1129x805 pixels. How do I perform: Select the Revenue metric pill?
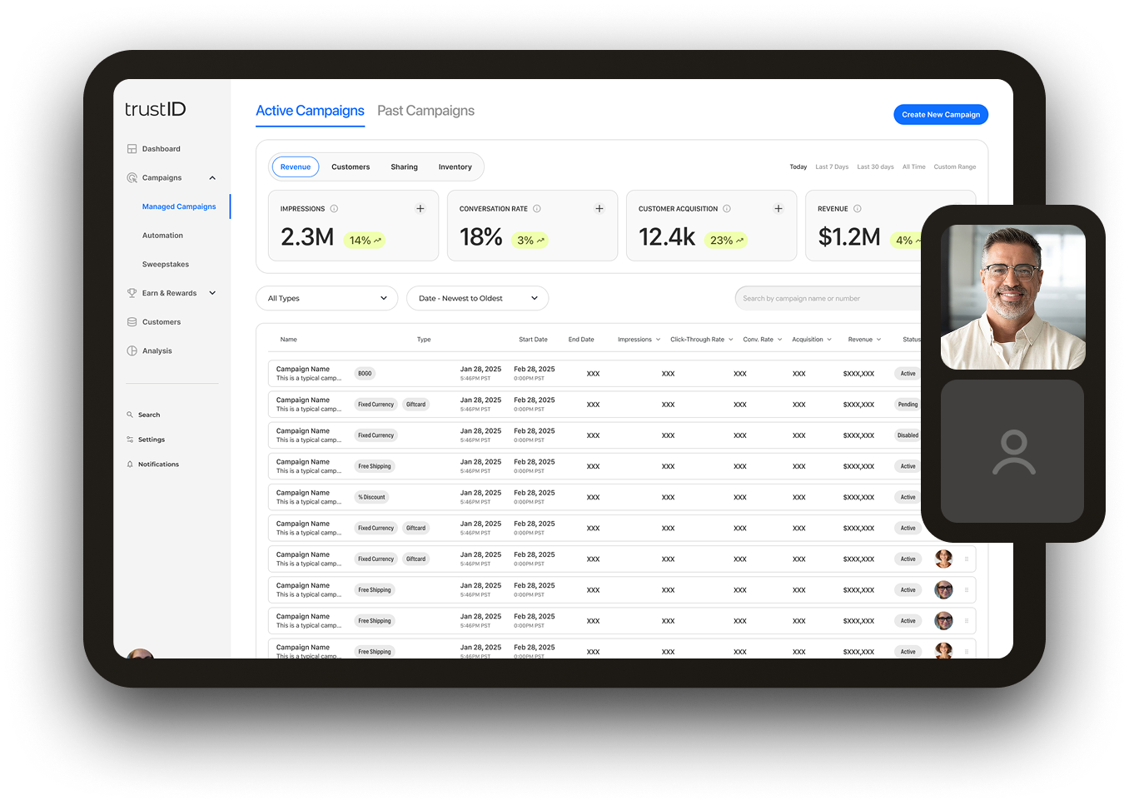[296, 167]
